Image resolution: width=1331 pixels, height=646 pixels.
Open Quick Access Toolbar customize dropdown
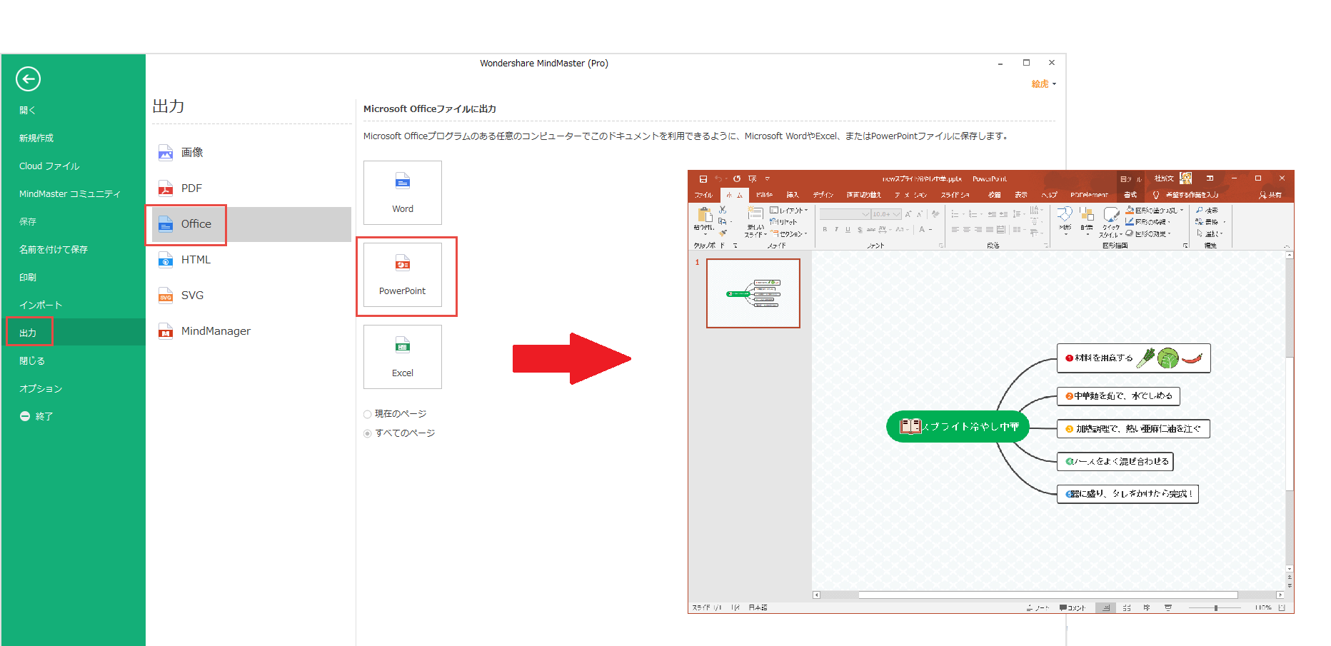coord(768,179)
